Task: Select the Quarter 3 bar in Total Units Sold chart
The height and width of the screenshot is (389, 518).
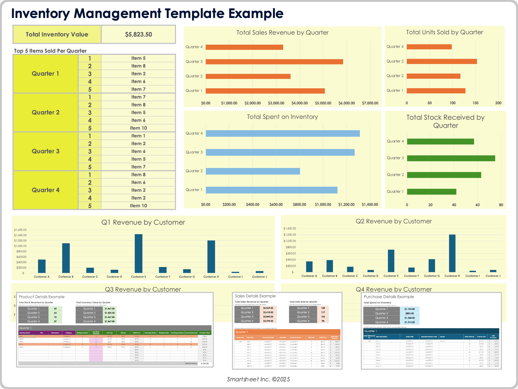Action: 441,61
